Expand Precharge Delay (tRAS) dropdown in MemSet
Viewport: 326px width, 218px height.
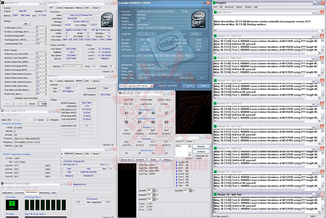46,40
